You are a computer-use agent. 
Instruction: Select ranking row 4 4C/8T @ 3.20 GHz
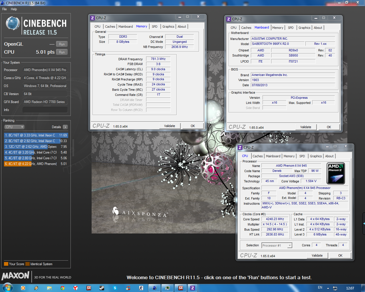pos(36,152)
